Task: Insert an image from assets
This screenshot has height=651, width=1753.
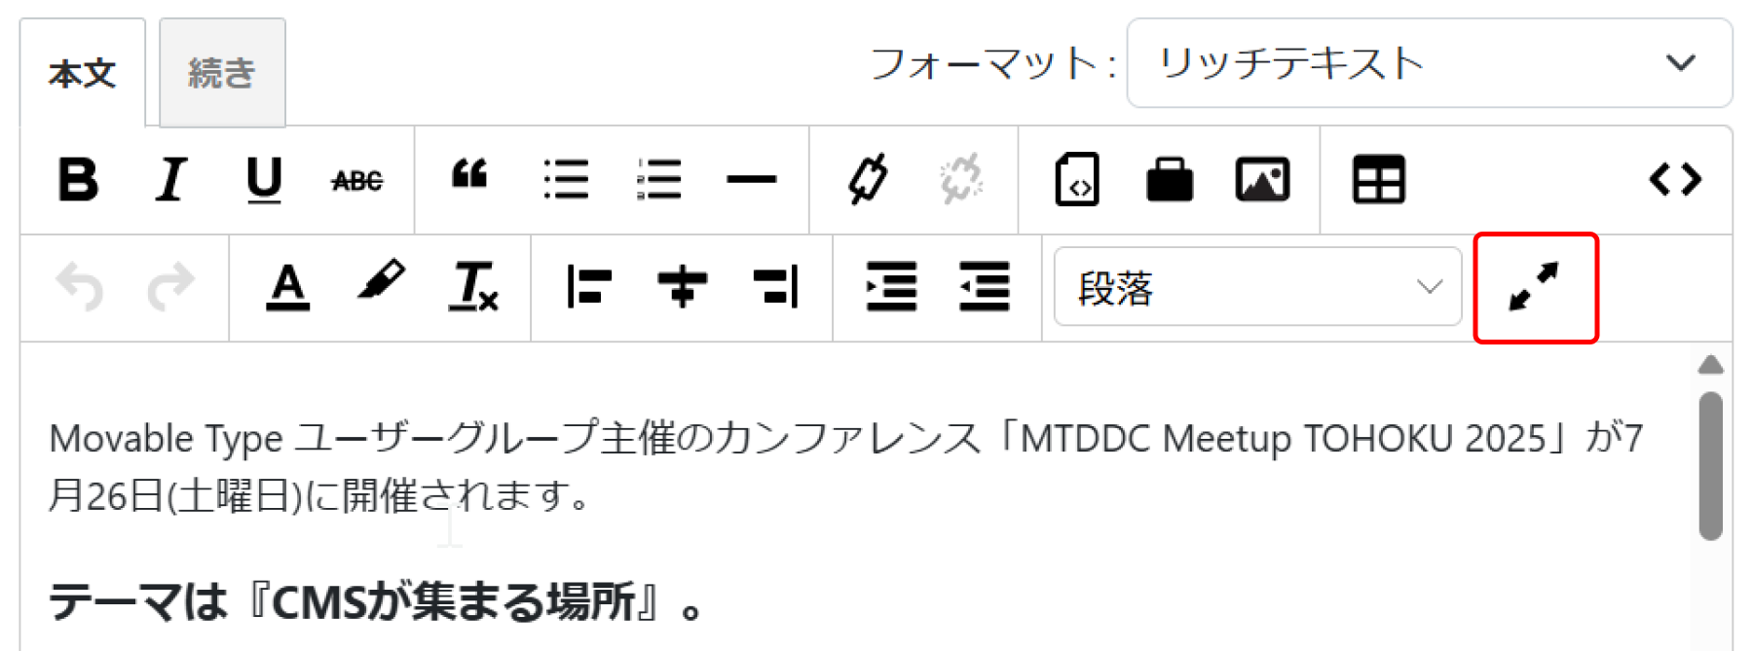Action: [1263, 180]
